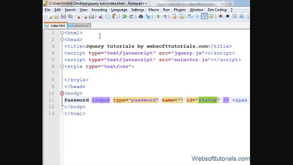Image resolution: width=293 pixels, height=165 pixels.
Task: Click the Open file folder icon
Action: pos(56,16)
